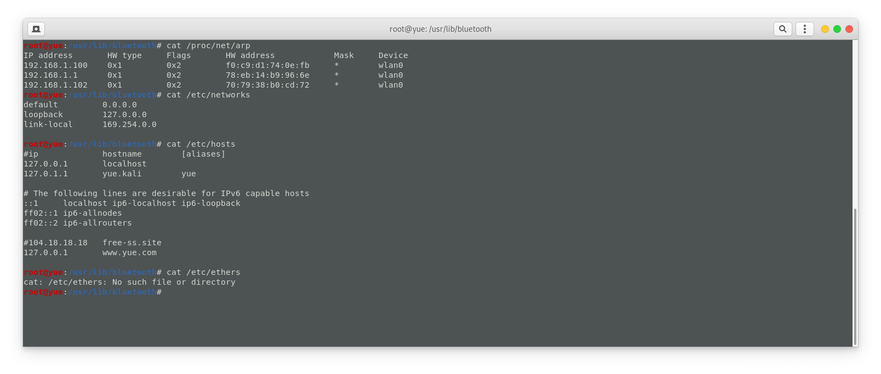Click the command 'cat /proc/net/arp'
The height and width of the screenshot is (374, 881).
click(208, 45)
